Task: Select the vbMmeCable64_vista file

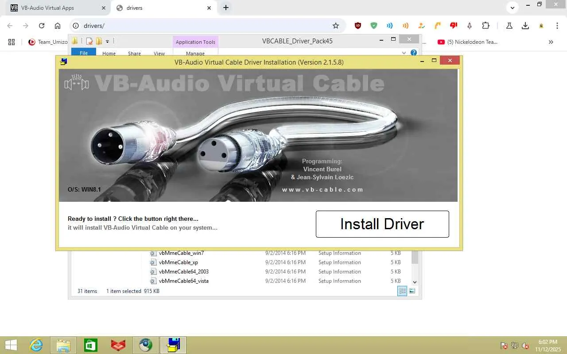Action: (x=184, y=281)
